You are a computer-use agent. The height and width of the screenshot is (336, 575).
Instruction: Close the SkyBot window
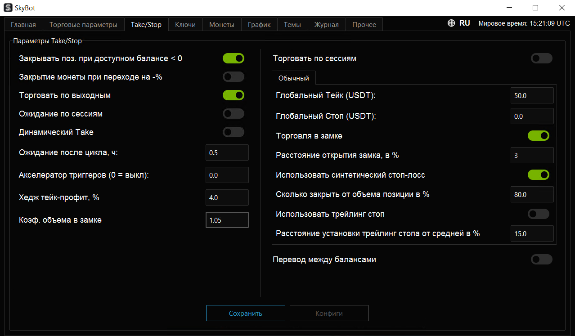tap(562, 8)
